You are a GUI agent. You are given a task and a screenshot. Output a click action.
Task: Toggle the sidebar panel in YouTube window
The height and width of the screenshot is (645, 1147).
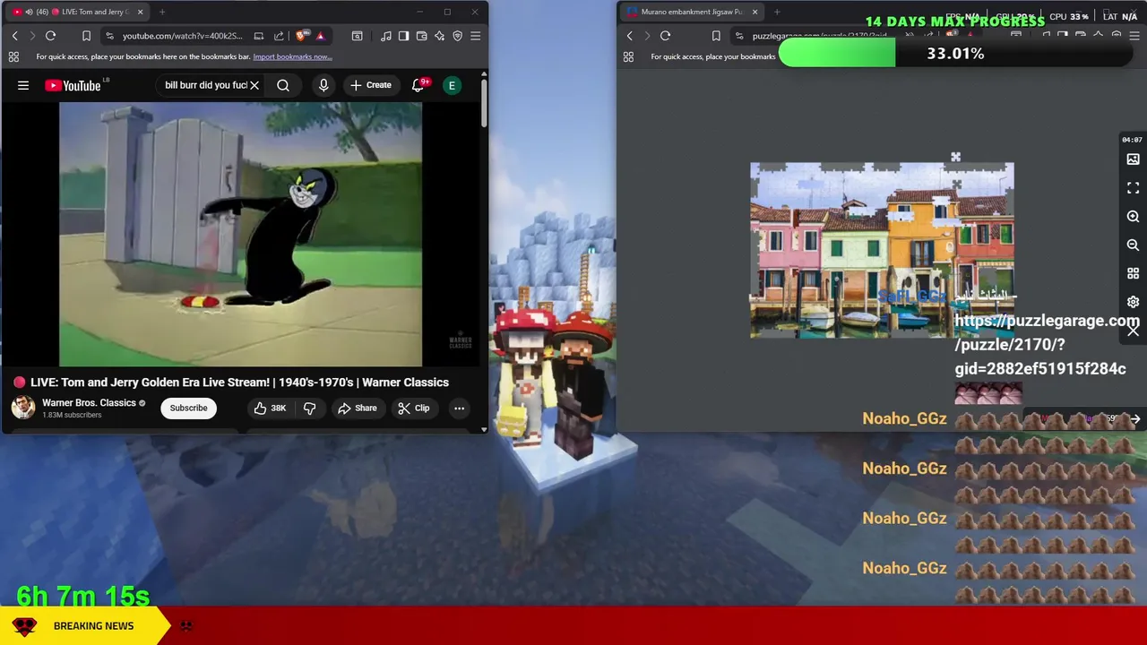(x=403, y=36)
